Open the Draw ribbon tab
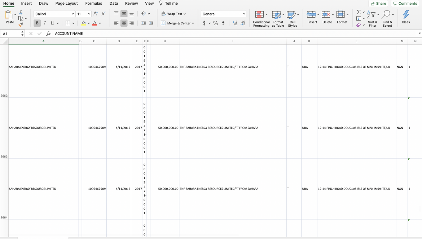 coord(44,3)
